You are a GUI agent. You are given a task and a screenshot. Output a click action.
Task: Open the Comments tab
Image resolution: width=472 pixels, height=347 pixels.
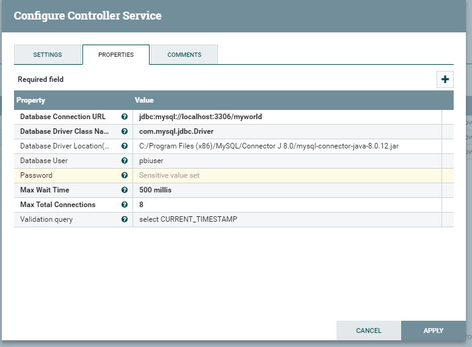[184, 54]
